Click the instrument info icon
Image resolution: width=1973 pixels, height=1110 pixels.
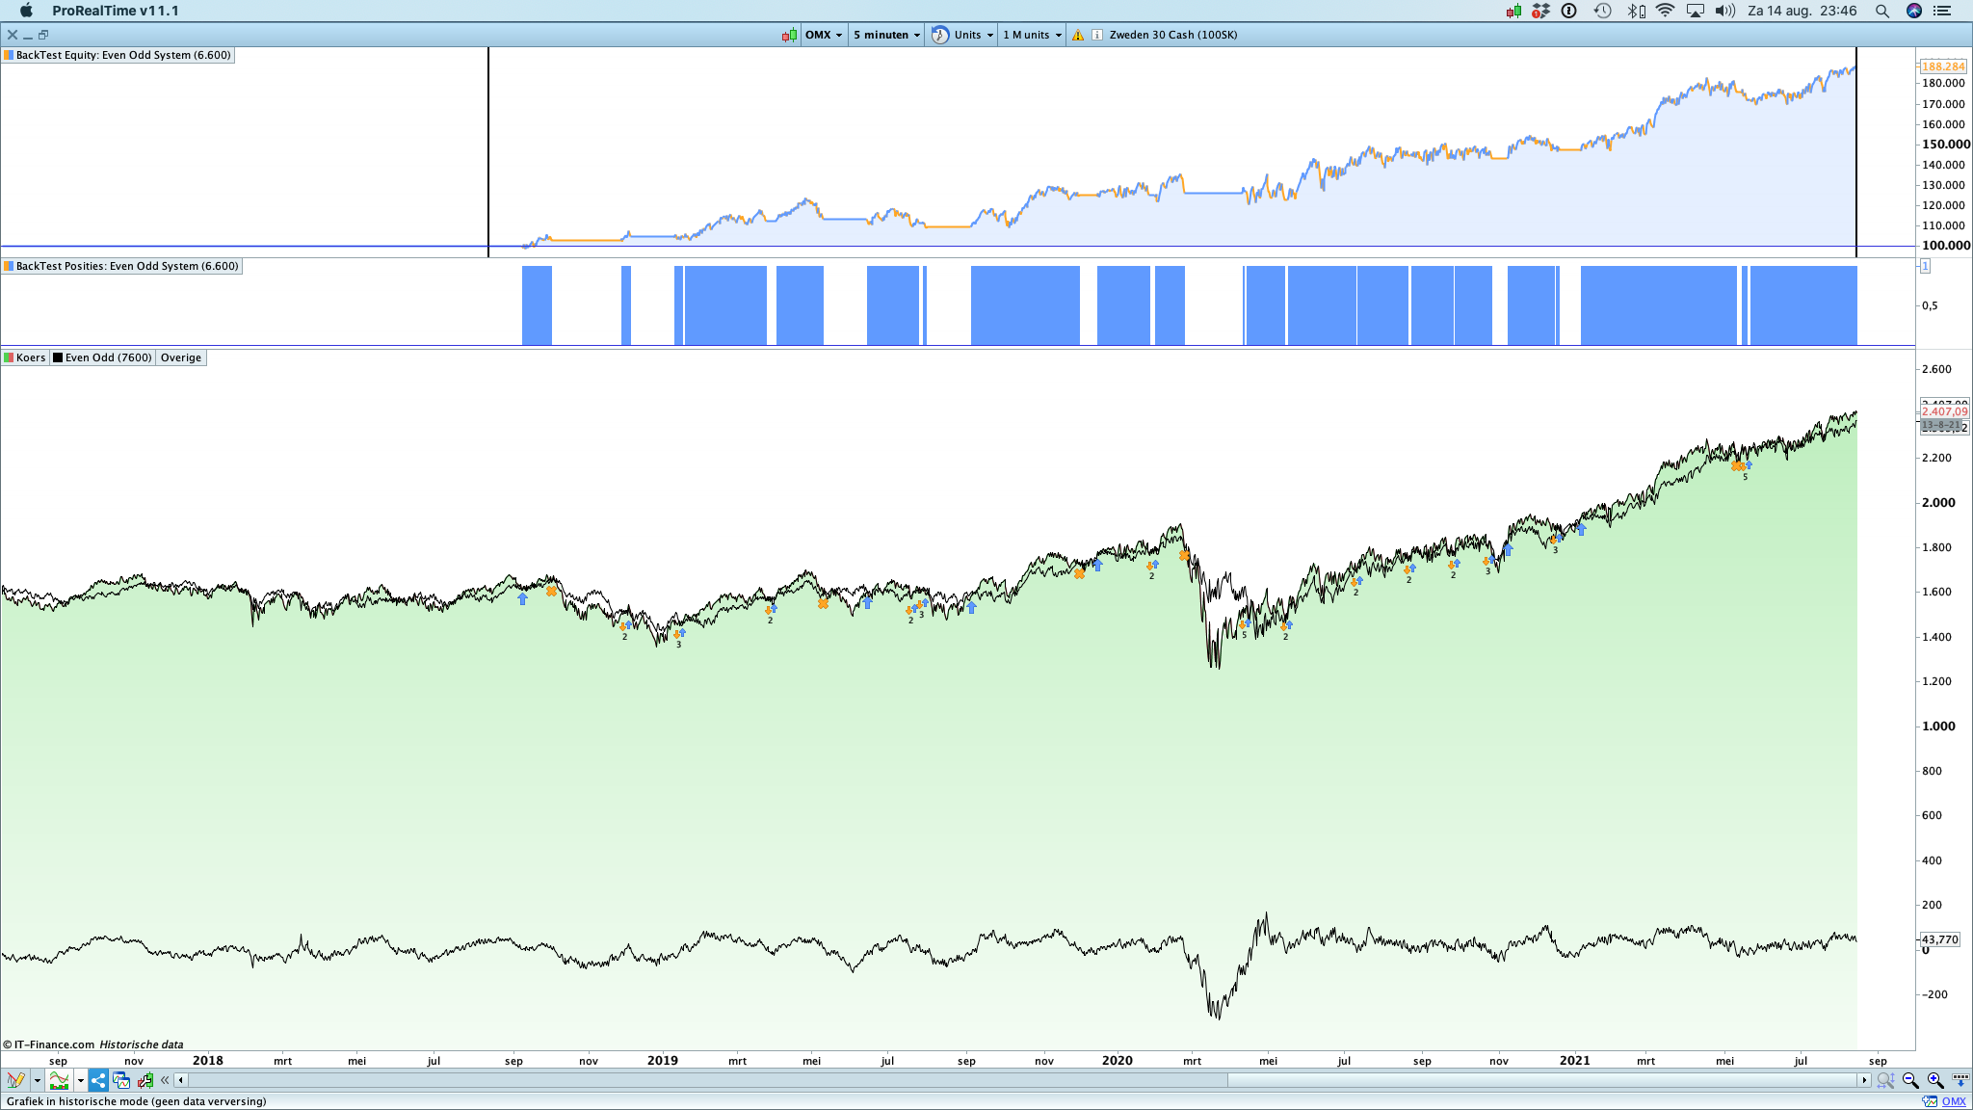[1097, 35]
